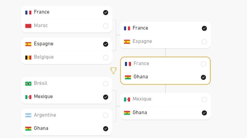Click the Belgique flag icon
Screen dimensions: 247x138
tap(28, 57)
